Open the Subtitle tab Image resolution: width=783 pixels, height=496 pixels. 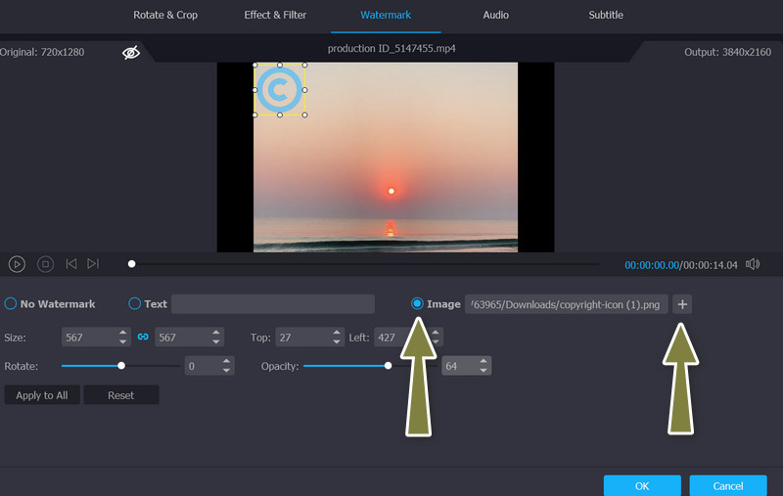point(605,15)
